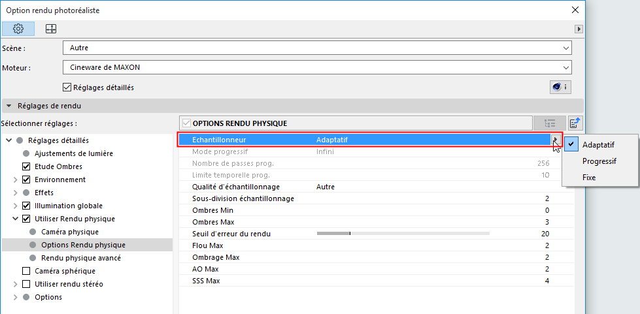Expand the Utiliser rendu stéréo node
Image resolution: width=640 pixels, height=314 pixels.
(x=16, y=284)
